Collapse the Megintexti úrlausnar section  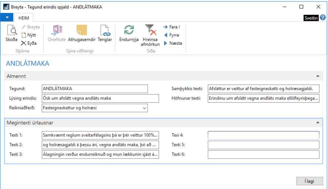pos(317,123)
